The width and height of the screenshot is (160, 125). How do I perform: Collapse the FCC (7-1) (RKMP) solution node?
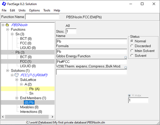12,75
